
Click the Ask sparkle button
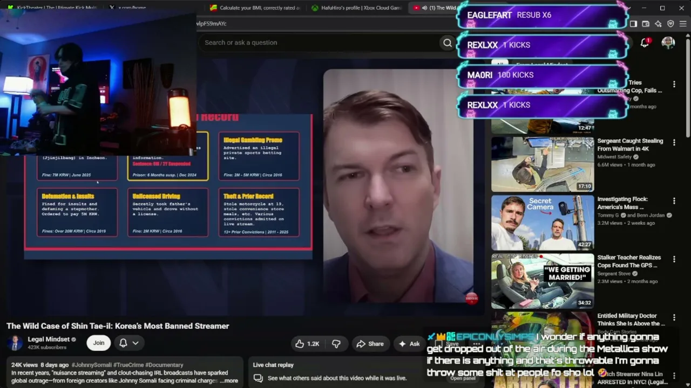tap(409, 344)
